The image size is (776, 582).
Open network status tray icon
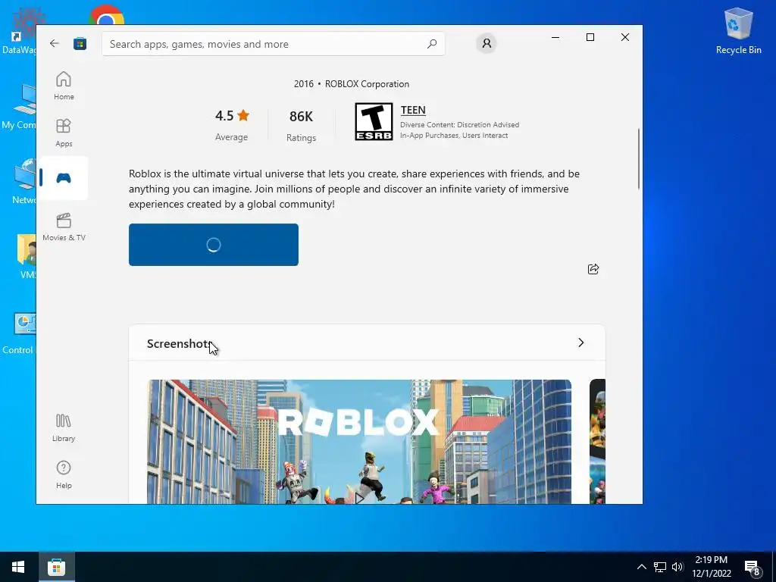click(660, 567)
